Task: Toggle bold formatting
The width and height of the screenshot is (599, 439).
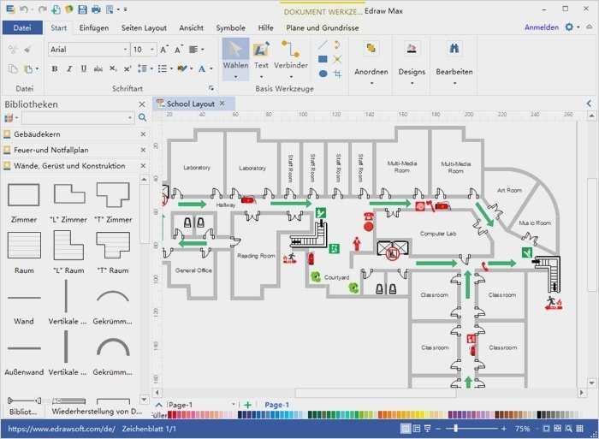Action: (x=55, y=68)
